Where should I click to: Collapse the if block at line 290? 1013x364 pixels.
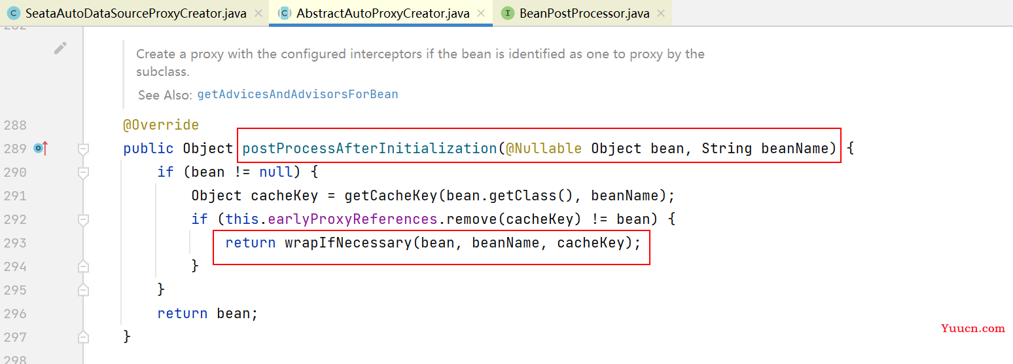pos(83,172)
